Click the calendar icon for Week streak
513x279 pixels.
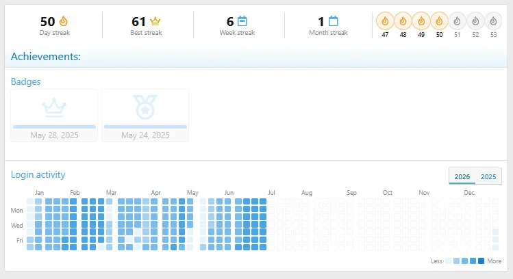(242, 21)
